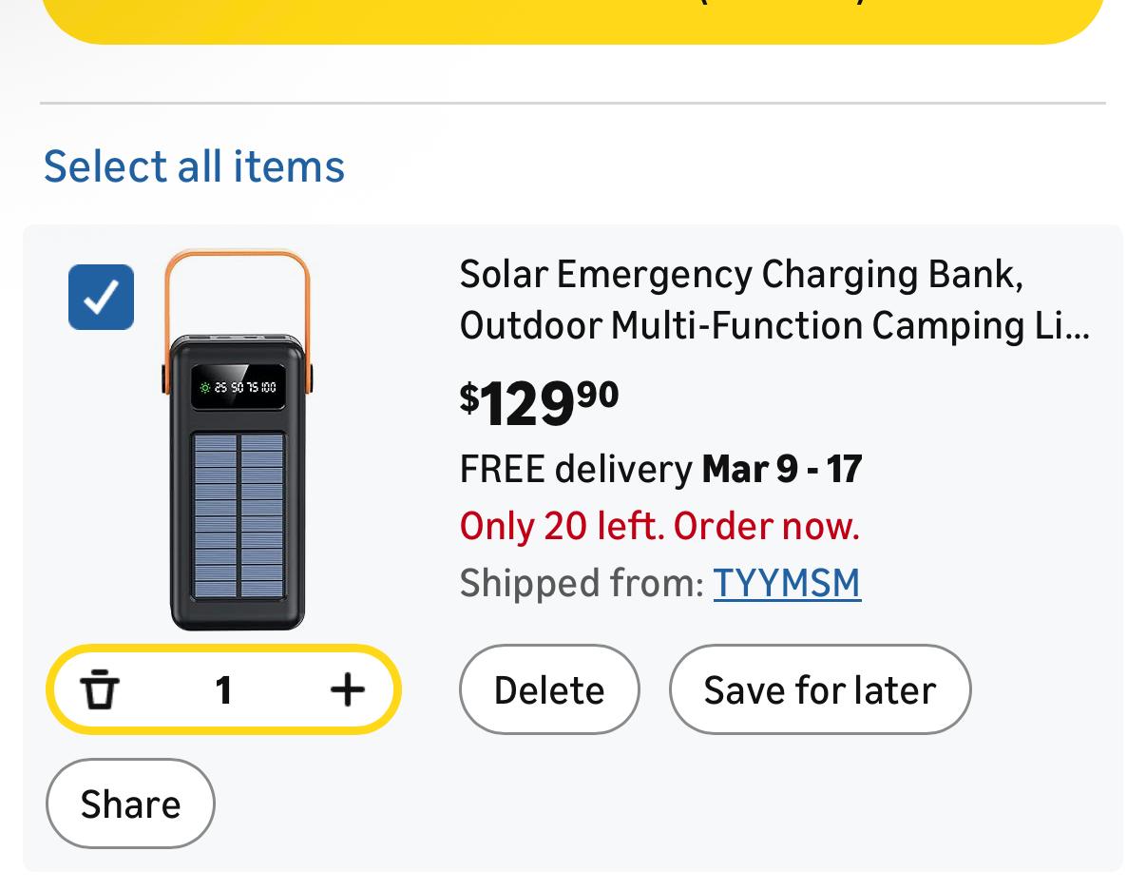Click the ellipsis ending the product title

pyautogui.click(x=1078, y=328)
